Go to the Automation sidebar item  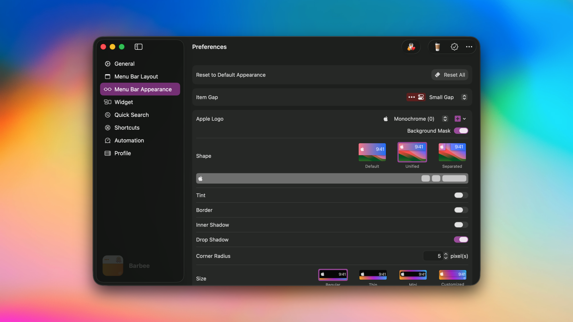click(129, 140)
